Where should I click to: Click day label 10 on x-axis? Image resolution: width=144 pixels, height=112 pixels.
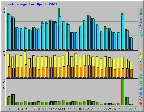pos(46,109)
